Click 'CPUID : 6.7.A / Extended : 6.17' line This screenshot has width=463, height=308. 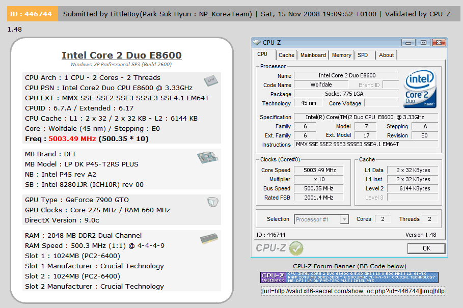coord(79,108)
